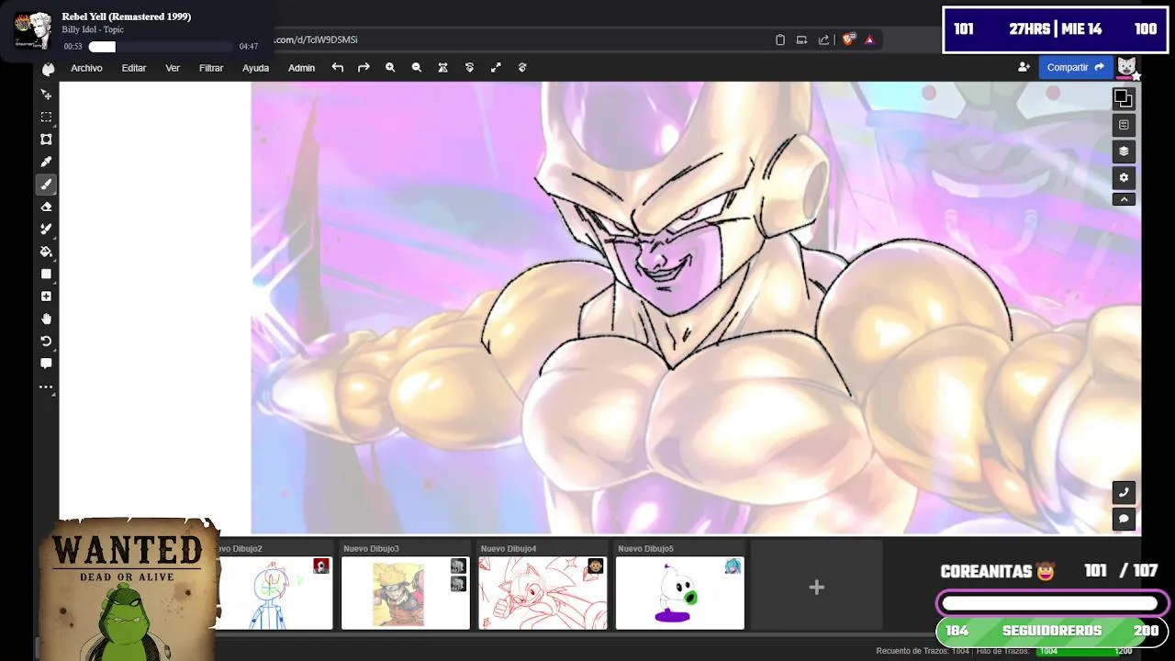Screen dimensions: 1175x661
Task: Select the Add image tool
Action: (46, 297)
